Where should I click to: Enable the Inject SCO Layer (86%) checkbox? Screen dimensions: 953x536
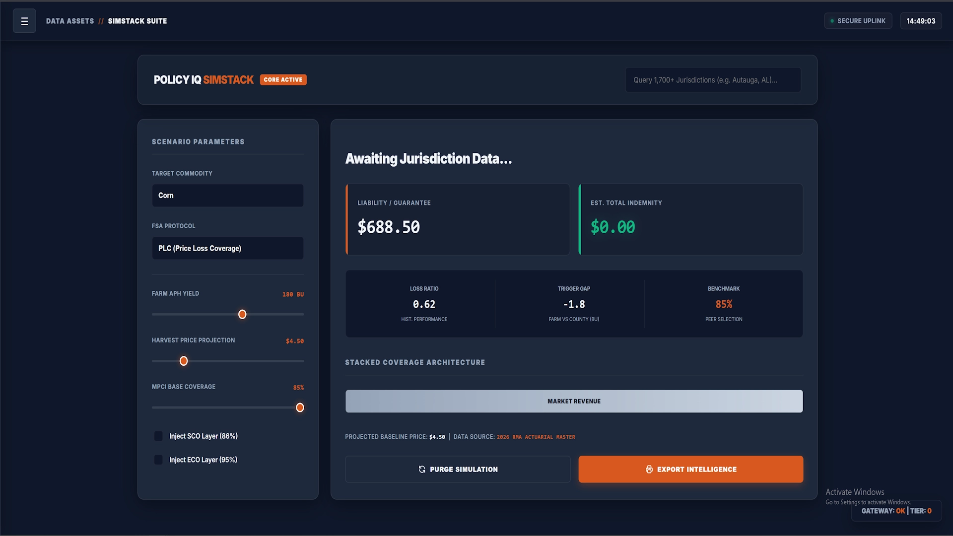[x=158, y=436]
